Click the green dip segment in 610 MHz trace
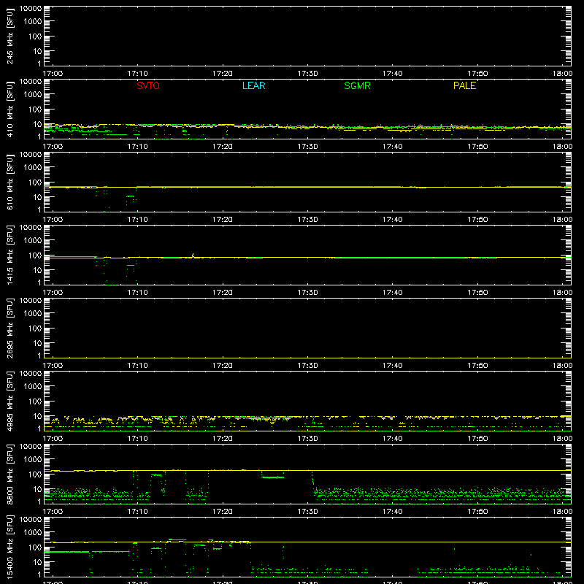Screen dimensions: 584x584 130,196
